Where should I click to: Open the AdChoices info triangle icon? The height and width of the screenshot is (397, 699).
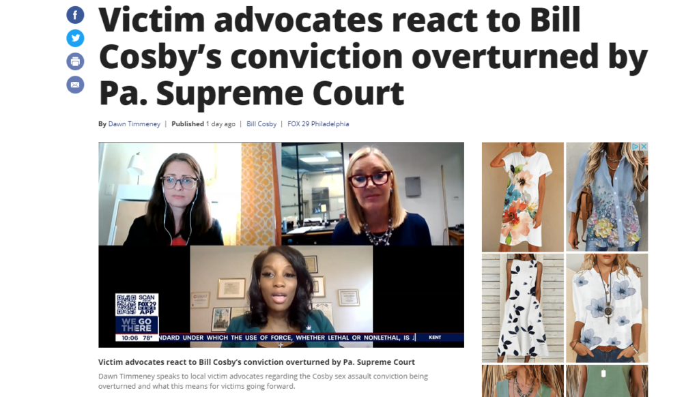click(x=636, y=146)
